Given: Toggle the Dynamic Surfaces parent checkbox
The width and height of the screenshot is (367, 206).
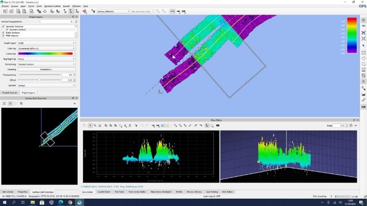Looking at the screenshot, I should [x=4, y=26].
